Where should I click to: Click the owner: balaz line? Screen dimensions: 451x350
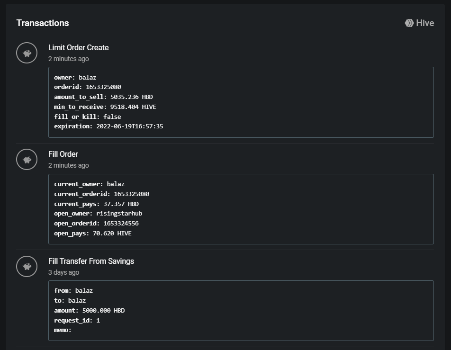click(75, 77)
